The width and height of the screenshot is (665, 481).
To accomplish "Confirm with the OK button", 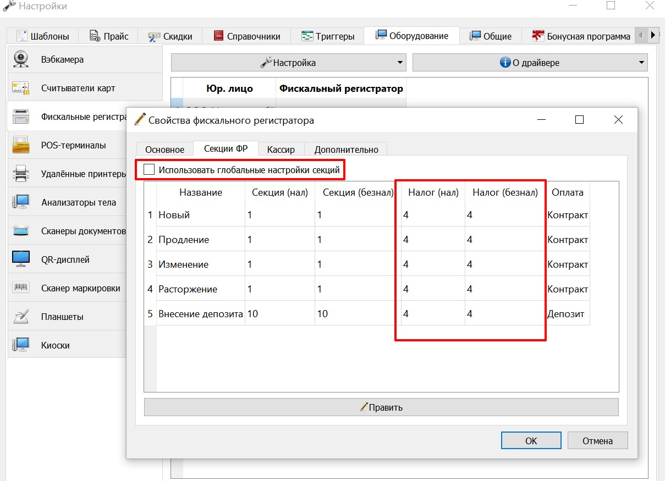I will point(531,440).
